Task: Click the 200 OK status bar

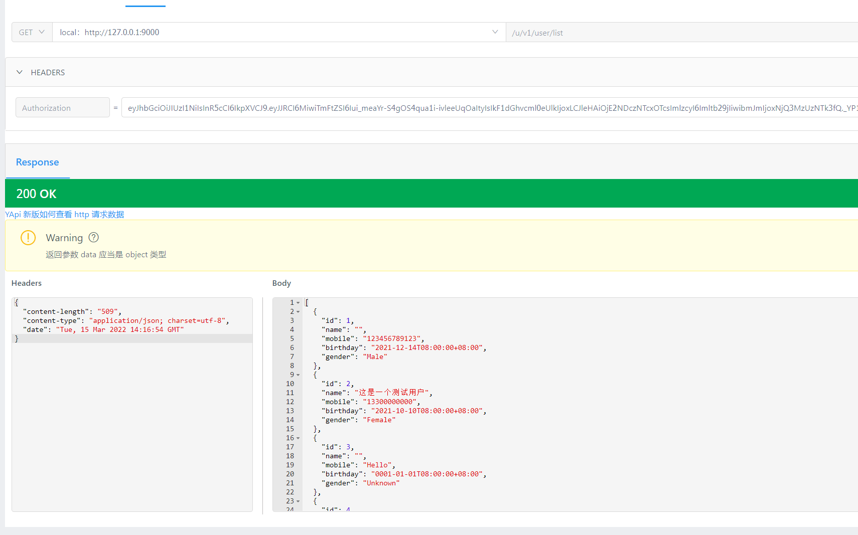Action: click(x=432, y=194)
